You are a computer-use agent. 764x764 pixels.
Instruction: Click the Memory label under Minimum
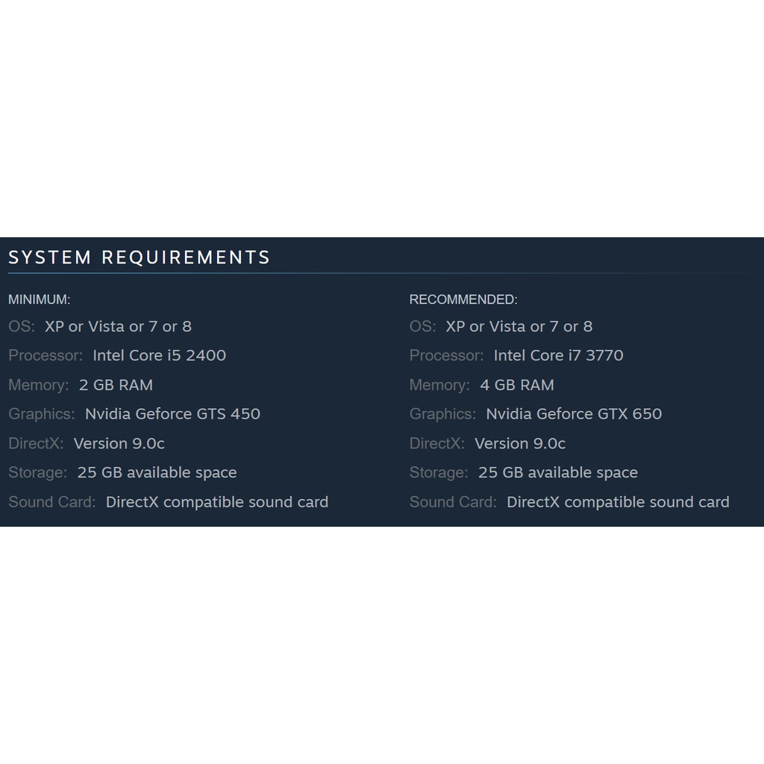tap(38, 385)
